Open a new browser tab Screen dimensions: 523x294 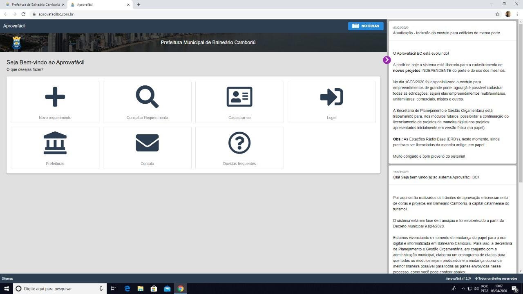tap(139, 4)
